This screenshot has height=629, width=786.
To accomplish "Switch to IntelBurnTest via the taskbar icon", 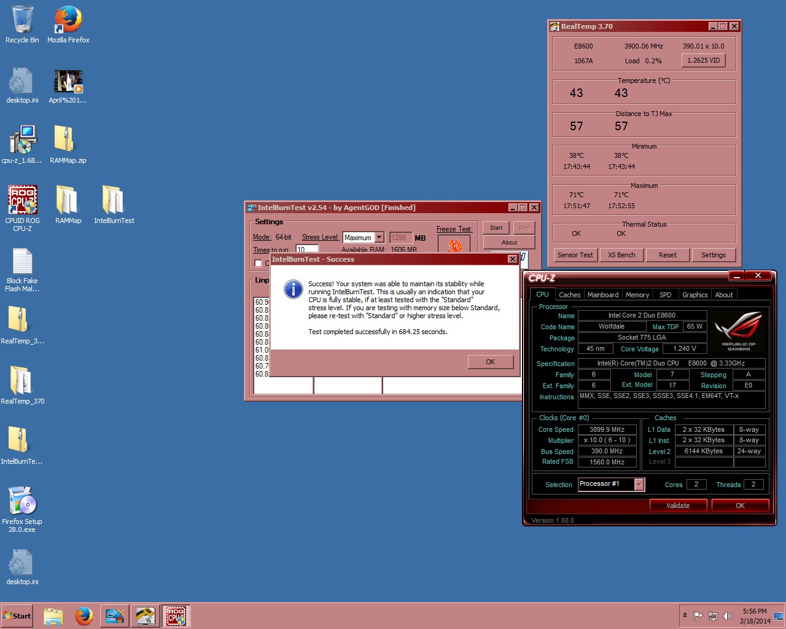I will [115, 616].
